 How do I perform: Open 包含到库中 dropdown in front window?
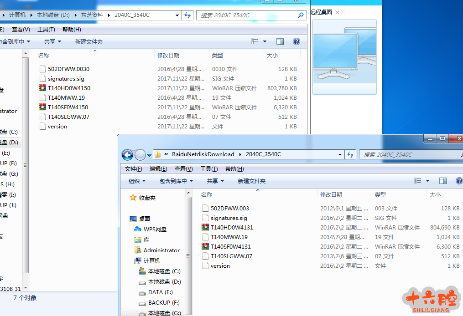tap(176, 181)
